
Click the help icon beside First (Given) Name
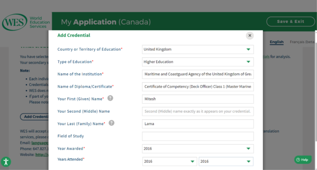(x=110, y=98)
